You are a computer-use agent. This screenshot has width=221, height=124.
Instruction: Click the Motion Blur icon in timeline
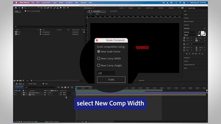[x=68, y=87]
